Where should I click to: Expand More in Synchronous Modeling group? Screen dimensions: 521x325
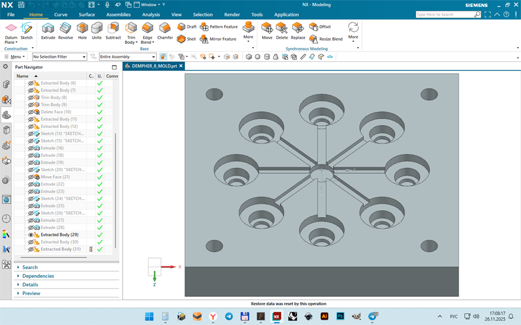pyautogui.click(x=353, y=32)
